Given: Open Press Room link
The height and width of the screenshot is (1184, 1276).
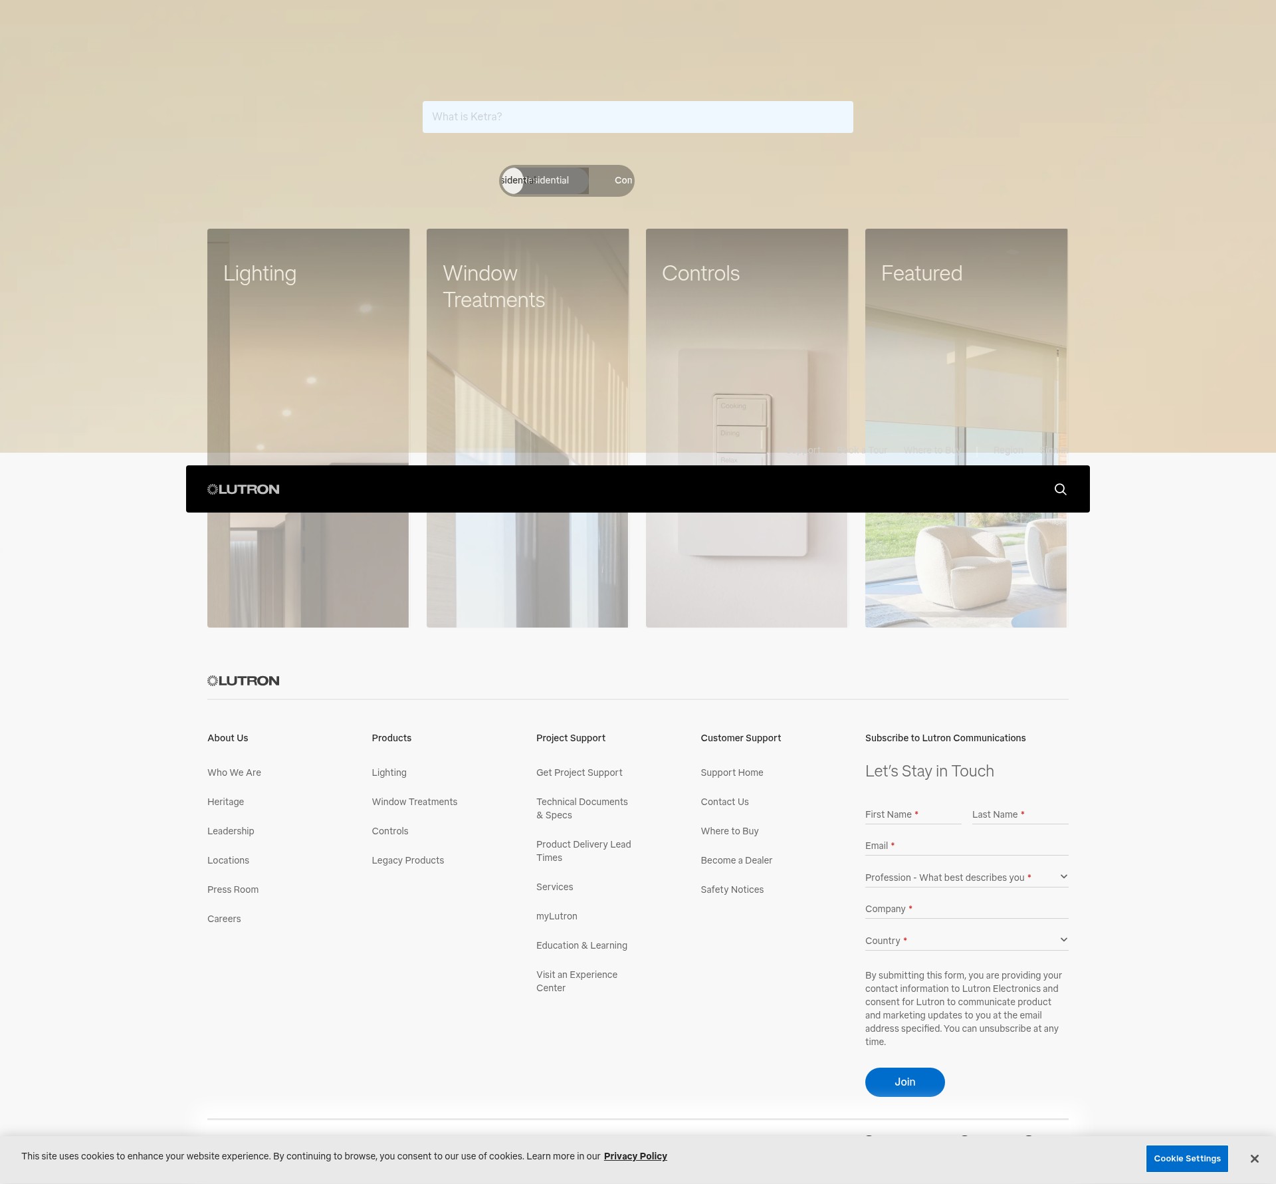Looking at the screenshot, I should [233, 889].
